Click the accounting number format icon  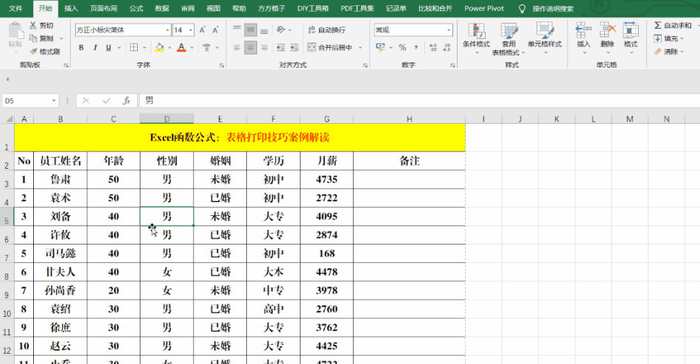(x=380, y=47)
